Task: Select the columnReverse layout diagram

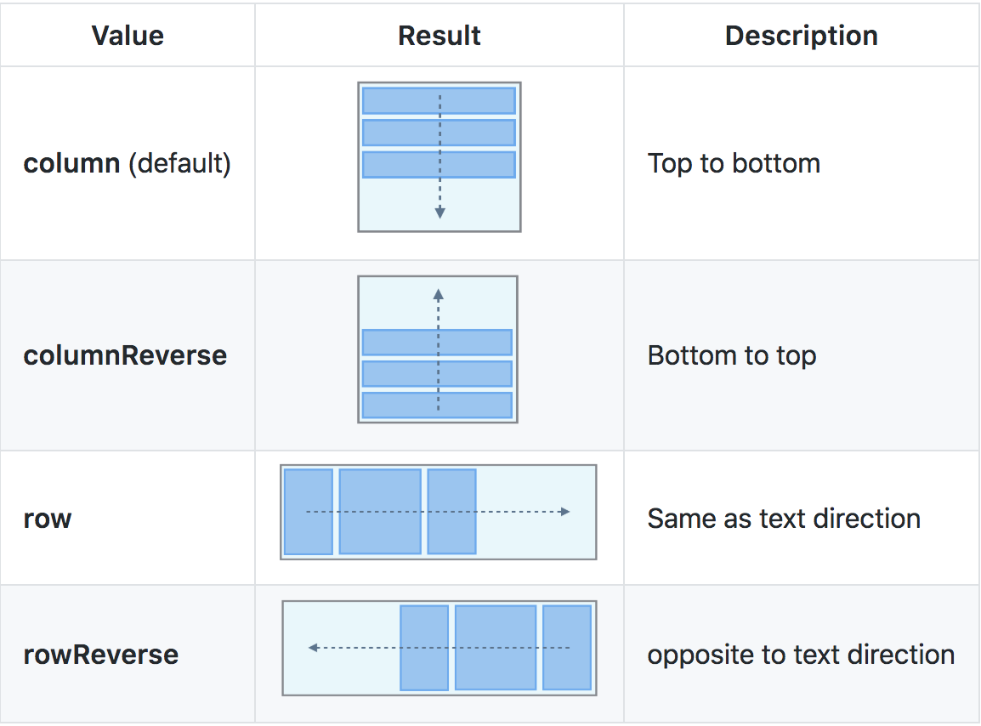Action: tap(438, 349)
